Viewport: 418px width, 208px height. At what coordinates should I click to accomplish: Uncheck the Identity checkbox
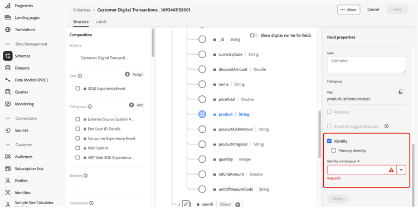[329, 141]
